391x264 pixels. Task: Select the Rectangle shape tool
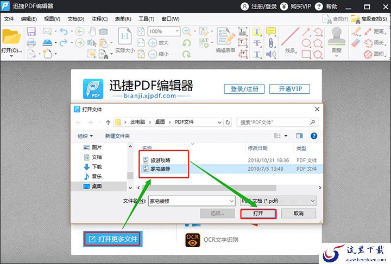pyautogui.click(x=306, y=54)
